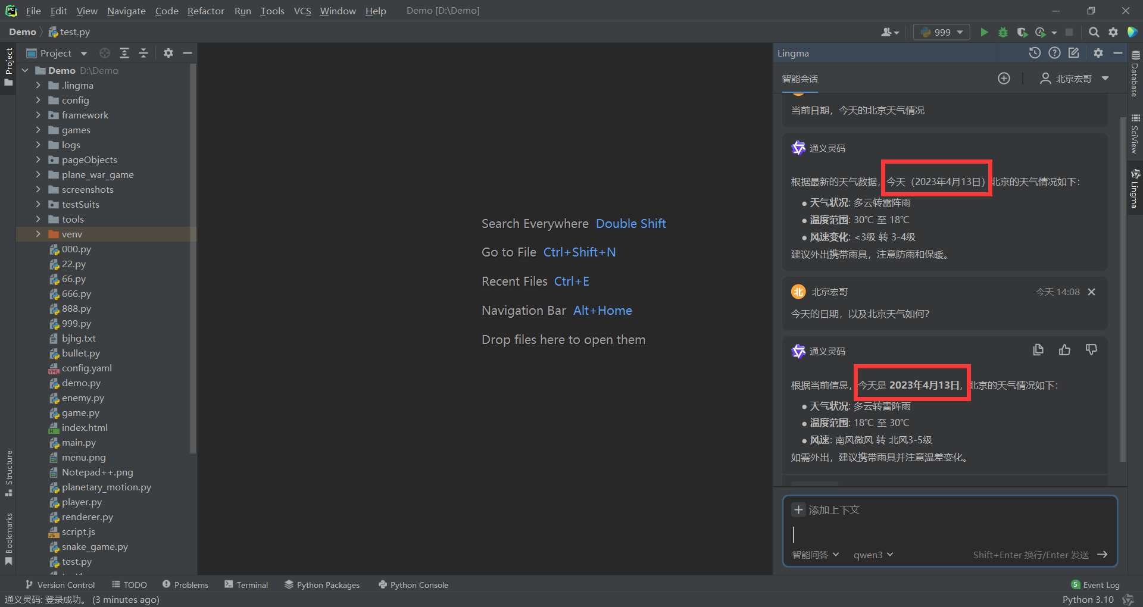This screenshot has width=1143, height=607.
Task: Open Search Everywhere magnifier icon
Action: [1094, 32]
